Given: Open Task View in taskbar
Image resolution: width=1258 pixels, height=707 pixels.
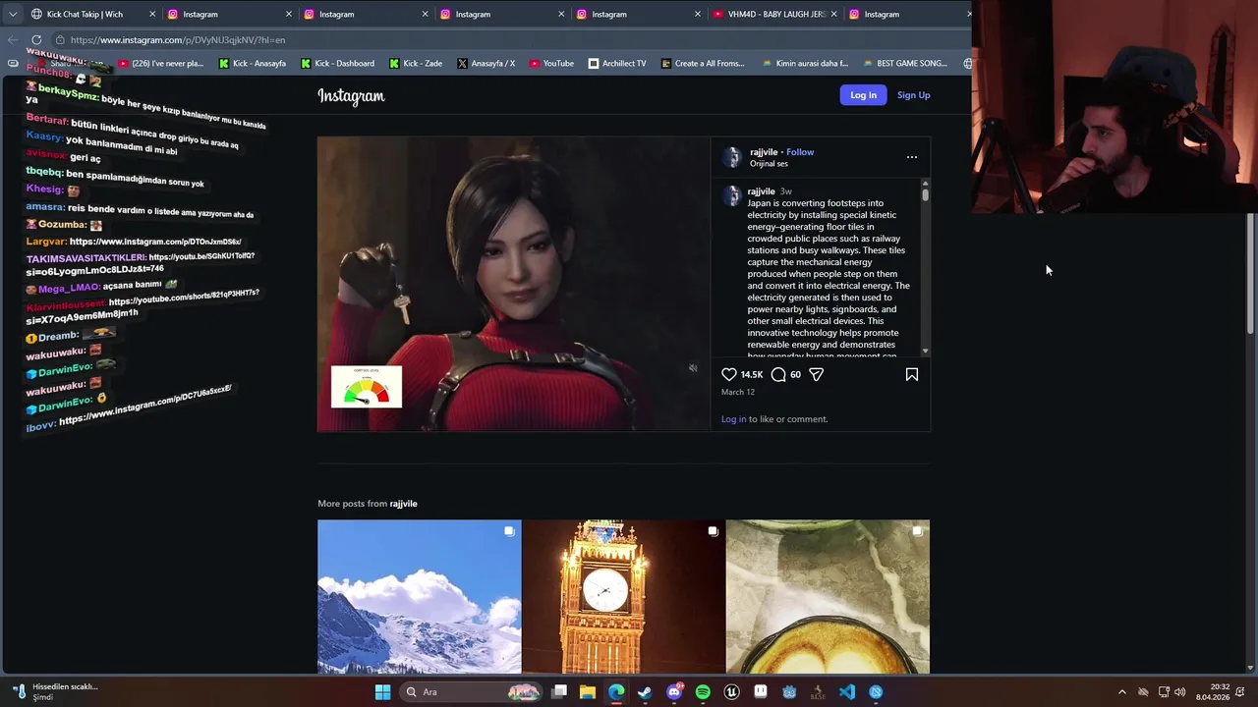Looking at the screenshot, I should pyautogui.click(x=559, y=692).
